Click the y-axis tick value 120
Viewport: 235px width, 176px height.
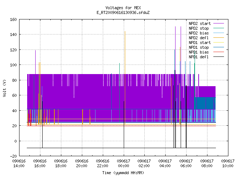pos(13,50)
